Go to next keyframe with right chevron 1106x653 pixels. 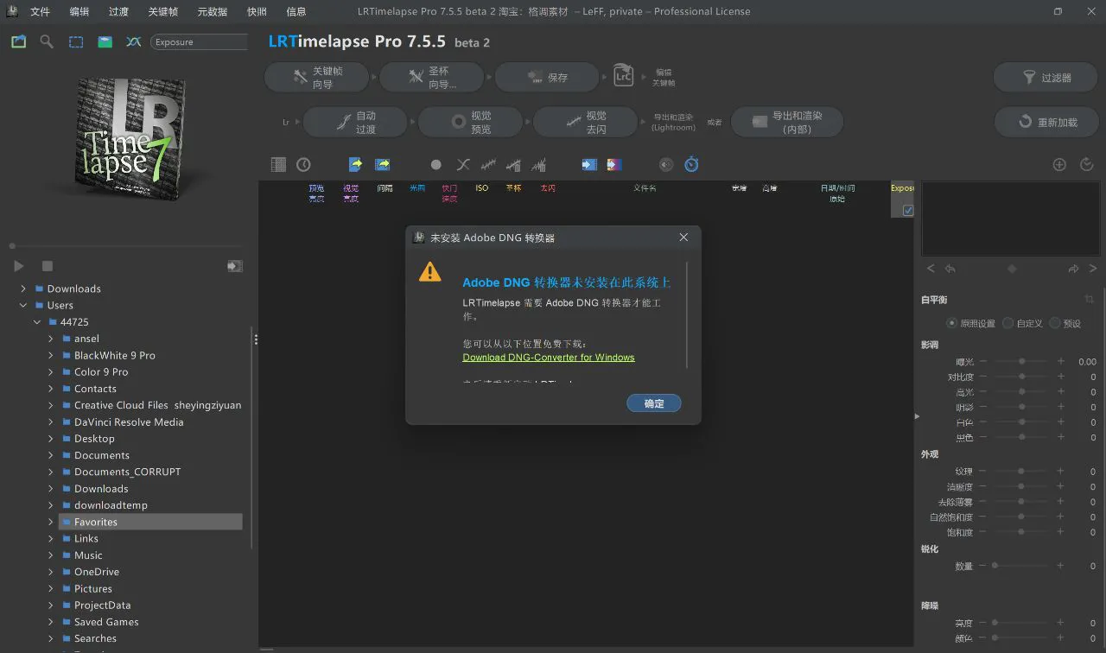(1093, 269)
